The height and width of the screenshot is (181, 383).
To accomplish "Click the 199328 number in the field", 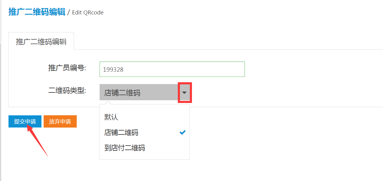I will pos(113,70).
